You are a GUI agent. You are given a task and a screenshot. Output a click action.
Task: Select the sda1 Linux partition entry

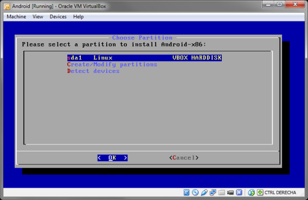[144, 58]
